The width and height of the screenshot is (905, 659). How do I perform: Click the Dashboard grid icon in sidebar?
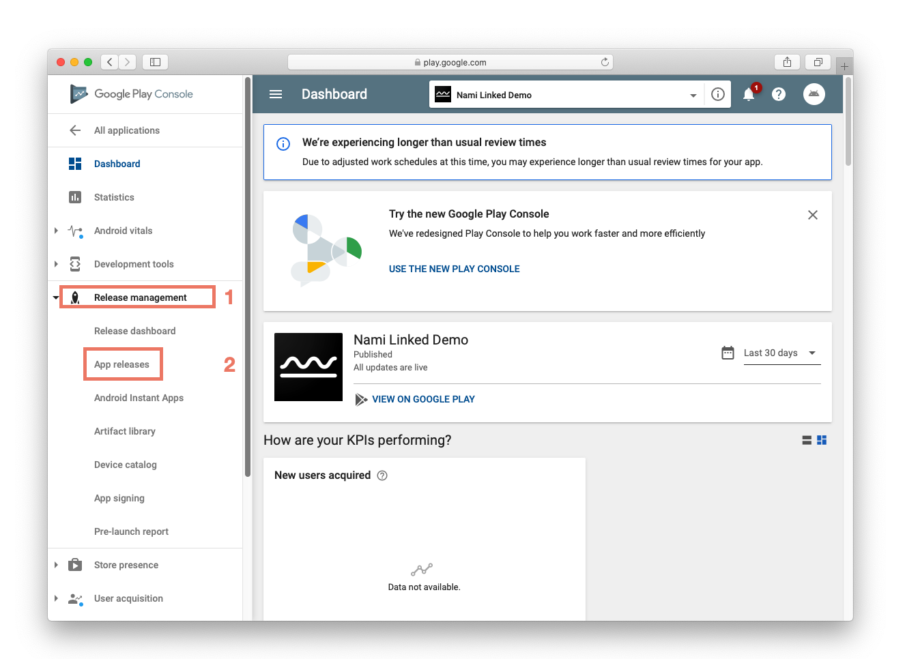[x=75, y=164]
